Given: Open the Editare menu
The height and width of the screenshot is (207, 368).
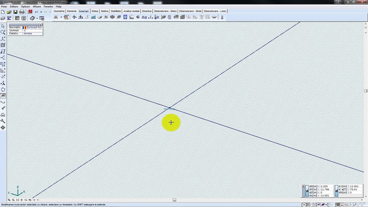Looking at the screenshot, I should coord(14,6).
